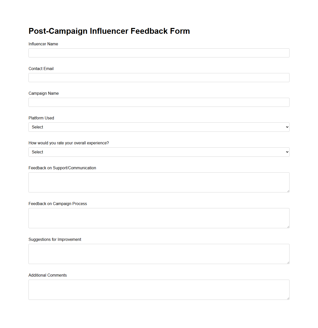The height and width of the screenshot is (328, 318).
Task: Select the Influencer Name label
Action: (43, 44)
